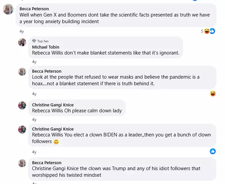The image size is (225, 184).
Task: Click the avatar beside the 'calm down lady' comment
Action: 22,105
